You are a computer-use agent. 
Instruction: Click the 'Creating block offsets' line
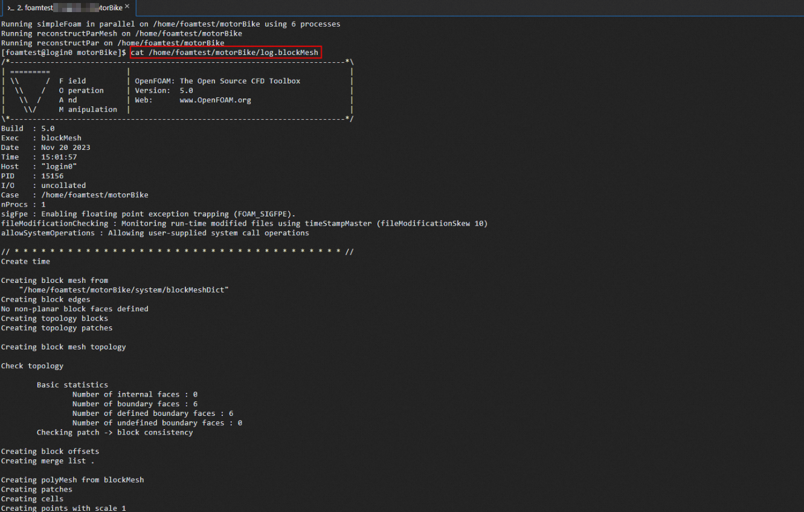[x=50, y=452]
